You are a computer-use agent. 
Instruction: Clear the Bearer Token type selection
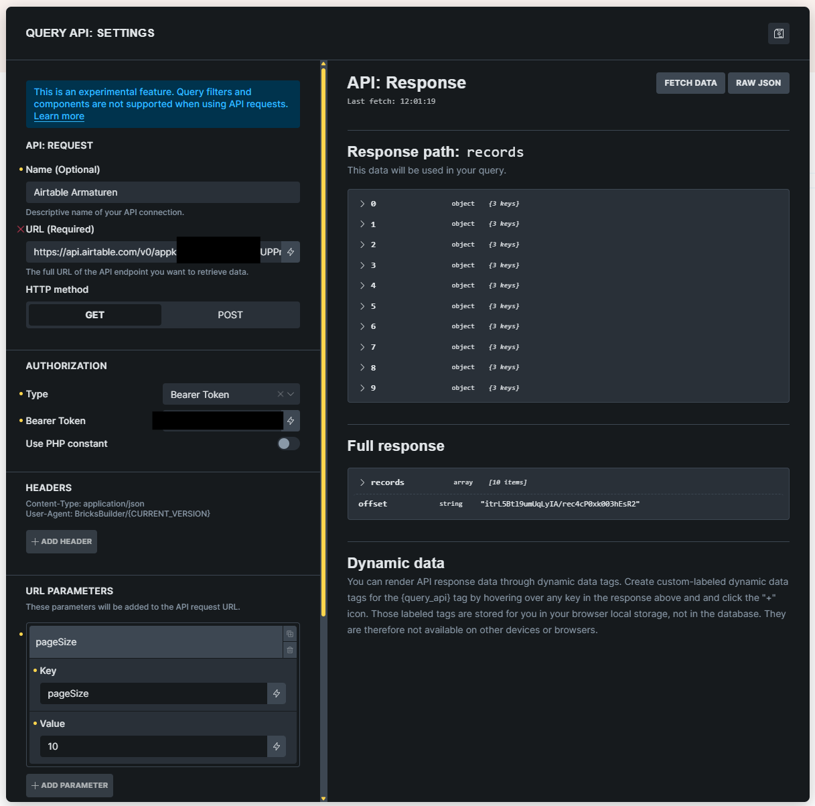tap(281, 394)
